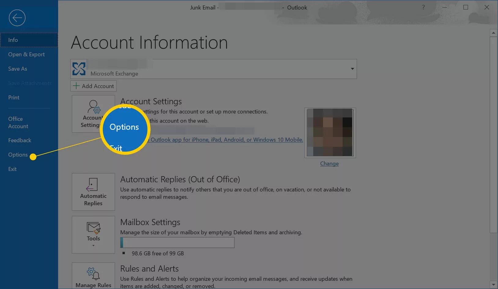Click the Automatic Replies (Out of Office) heading
Screen dimensions: 498x289
point(180,179)
